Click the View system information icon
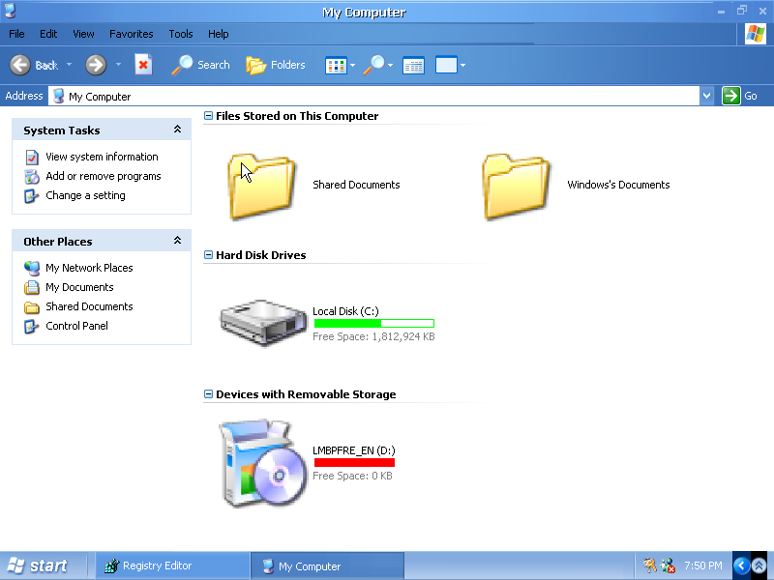Screen dimensions: 774x580 pyautogui.click(x=32, y=158)
